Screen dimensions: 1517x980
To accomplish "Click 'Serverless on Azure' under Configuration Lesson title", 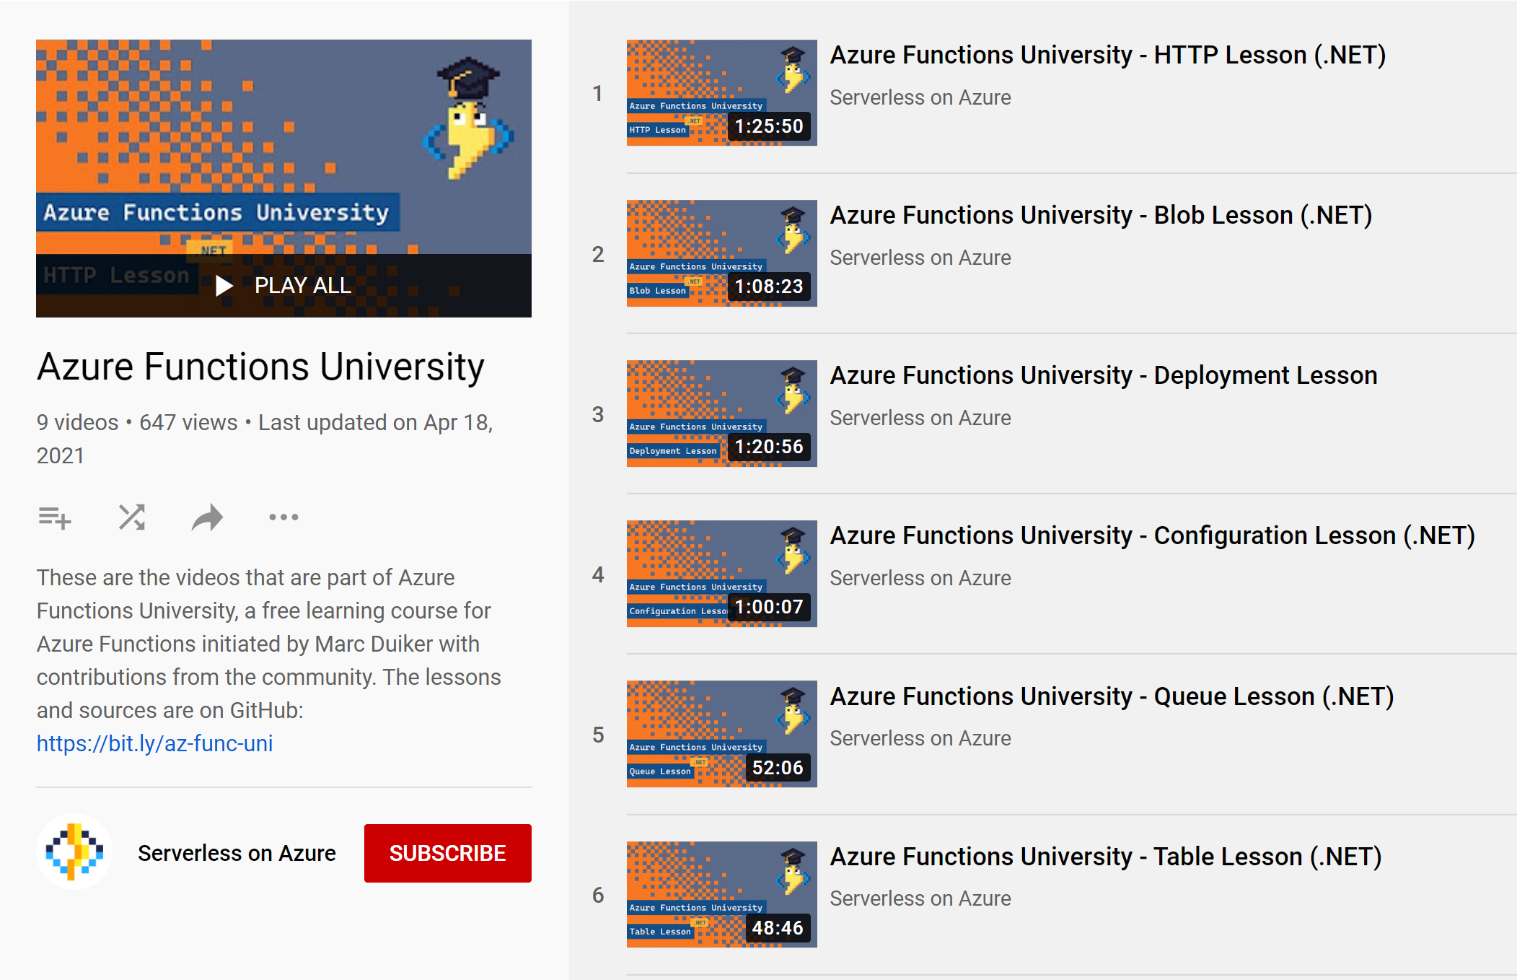I will tap(920, 578).
